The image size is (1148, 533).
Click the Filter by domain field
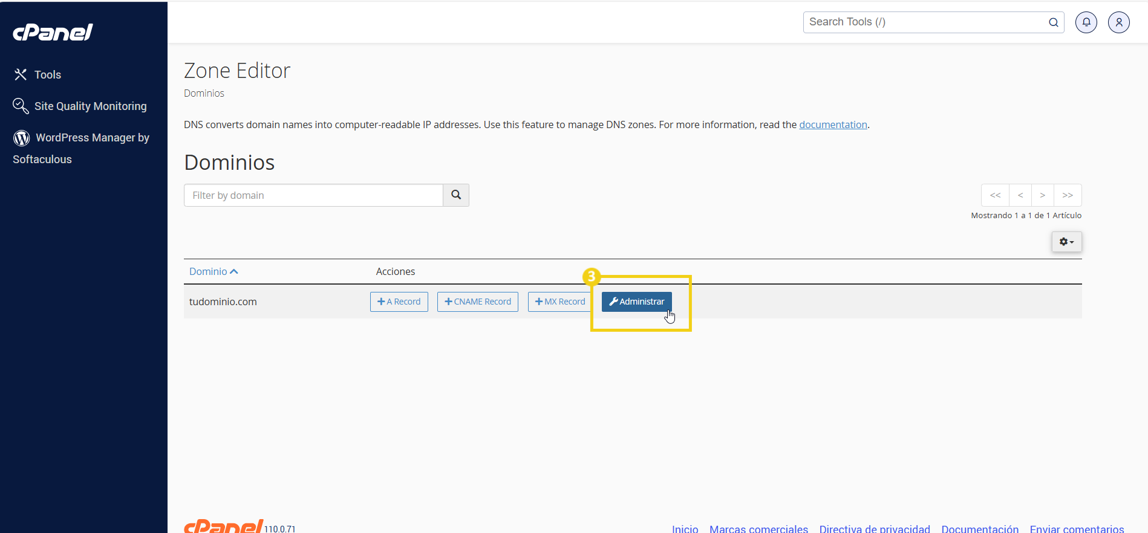click(313, 195)
